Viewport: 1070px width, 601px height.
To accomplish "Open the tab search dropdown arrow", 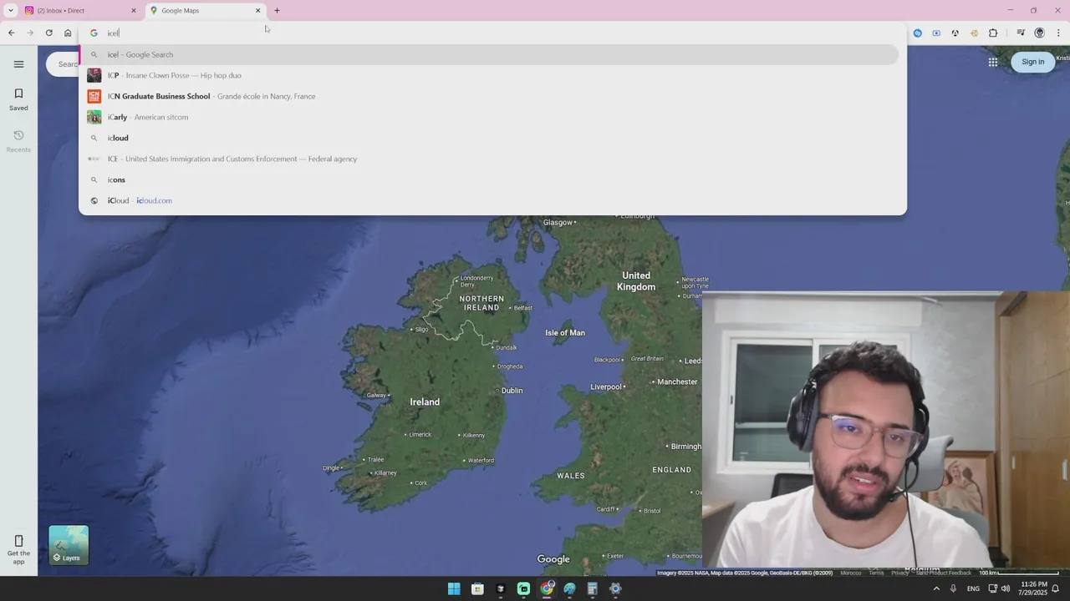I will coord(10,11).
